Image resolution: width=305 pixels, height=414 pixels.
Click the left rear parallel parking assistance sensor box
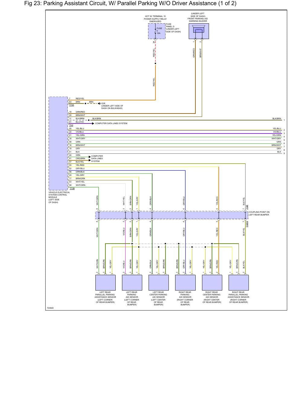pos(105,283)
